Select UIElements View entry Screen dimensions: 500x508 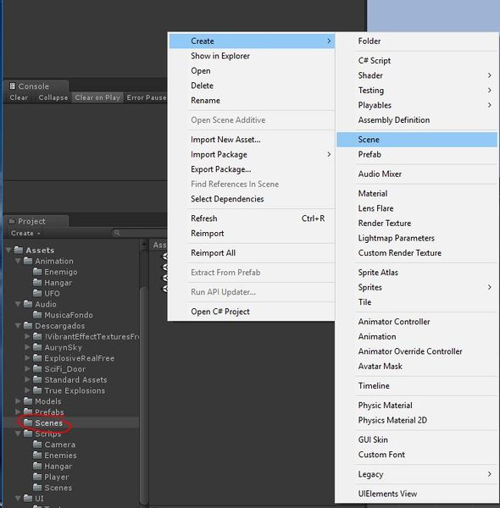(x=417, y=494)
